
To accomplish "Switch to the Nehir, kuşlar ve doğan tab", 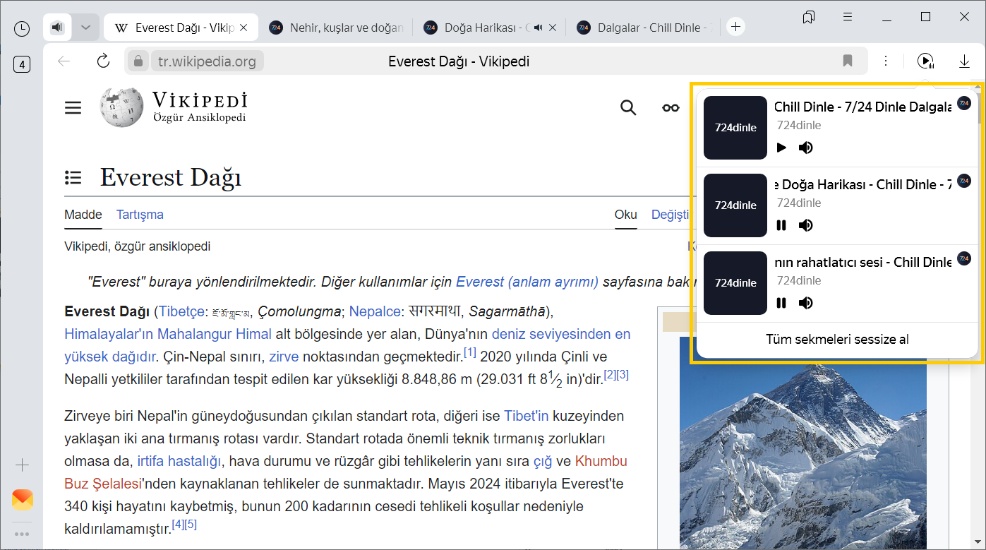I will [337, 28].
